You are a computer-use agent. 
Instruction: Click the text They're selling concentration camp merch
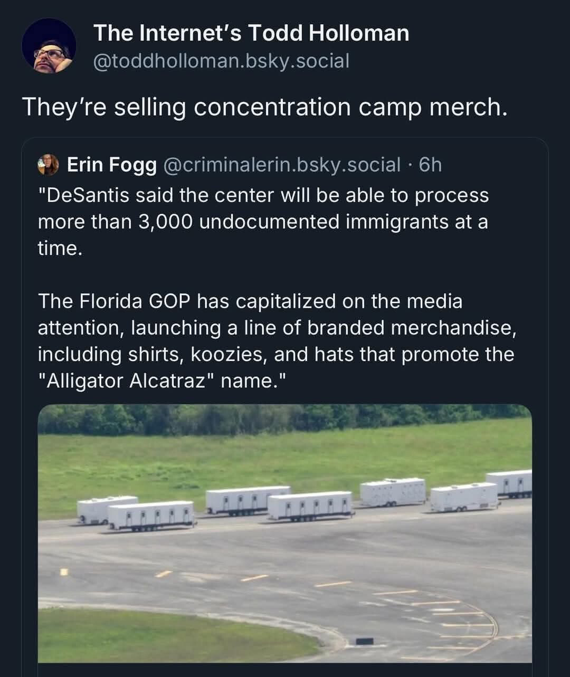coord(265,107)
